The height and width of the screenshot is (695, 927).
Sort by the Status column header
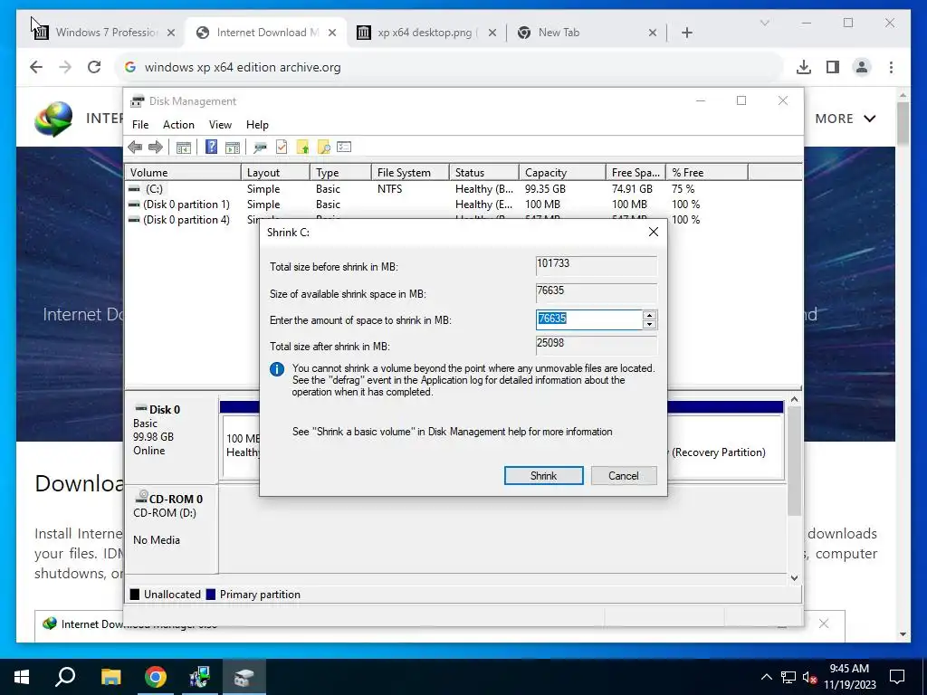click(x=484, y=173)
